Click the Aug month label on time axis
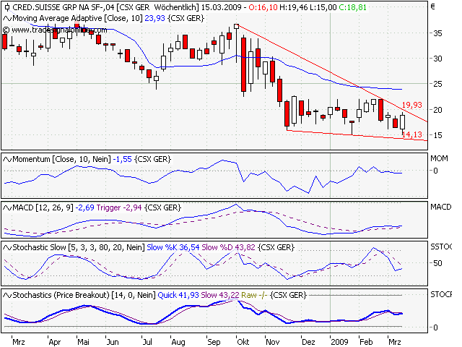This screenshot has height=347, width=462. coord(179,338)
